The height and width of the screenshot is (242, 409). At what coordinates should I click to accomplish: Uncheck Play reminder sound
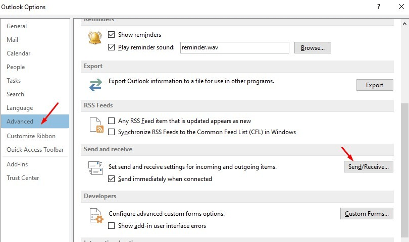click(x=112, y=47)
